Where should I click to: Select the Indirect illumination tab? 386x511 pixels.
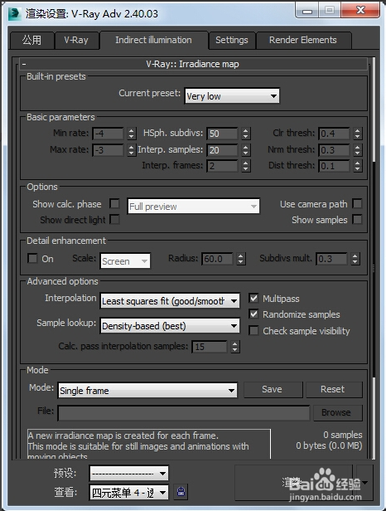click(x=153, y=40)
